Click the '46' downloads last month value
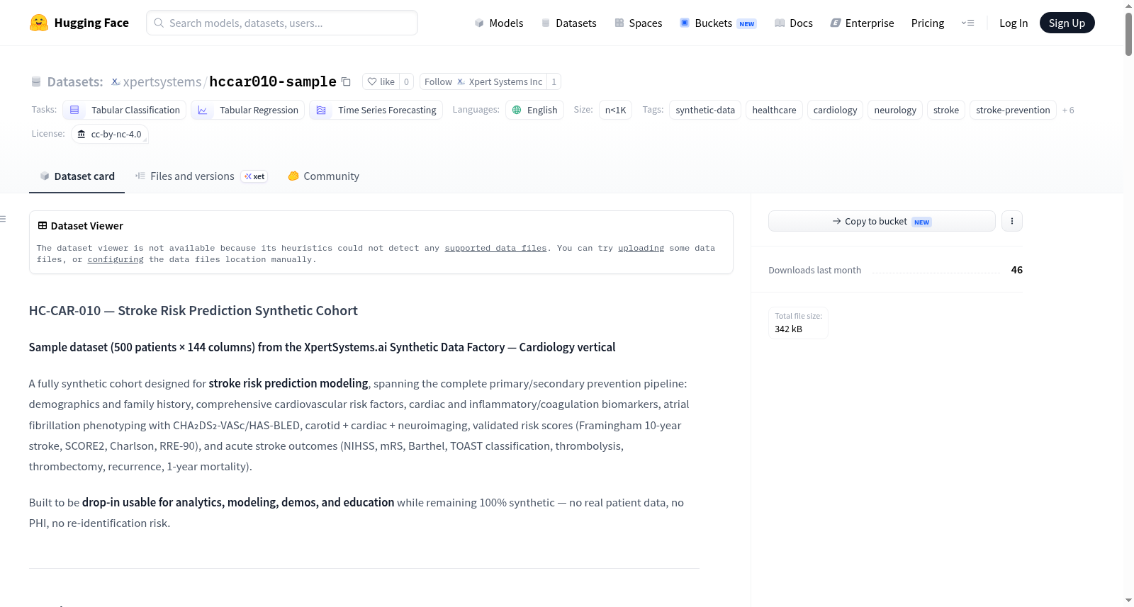 1016,270
